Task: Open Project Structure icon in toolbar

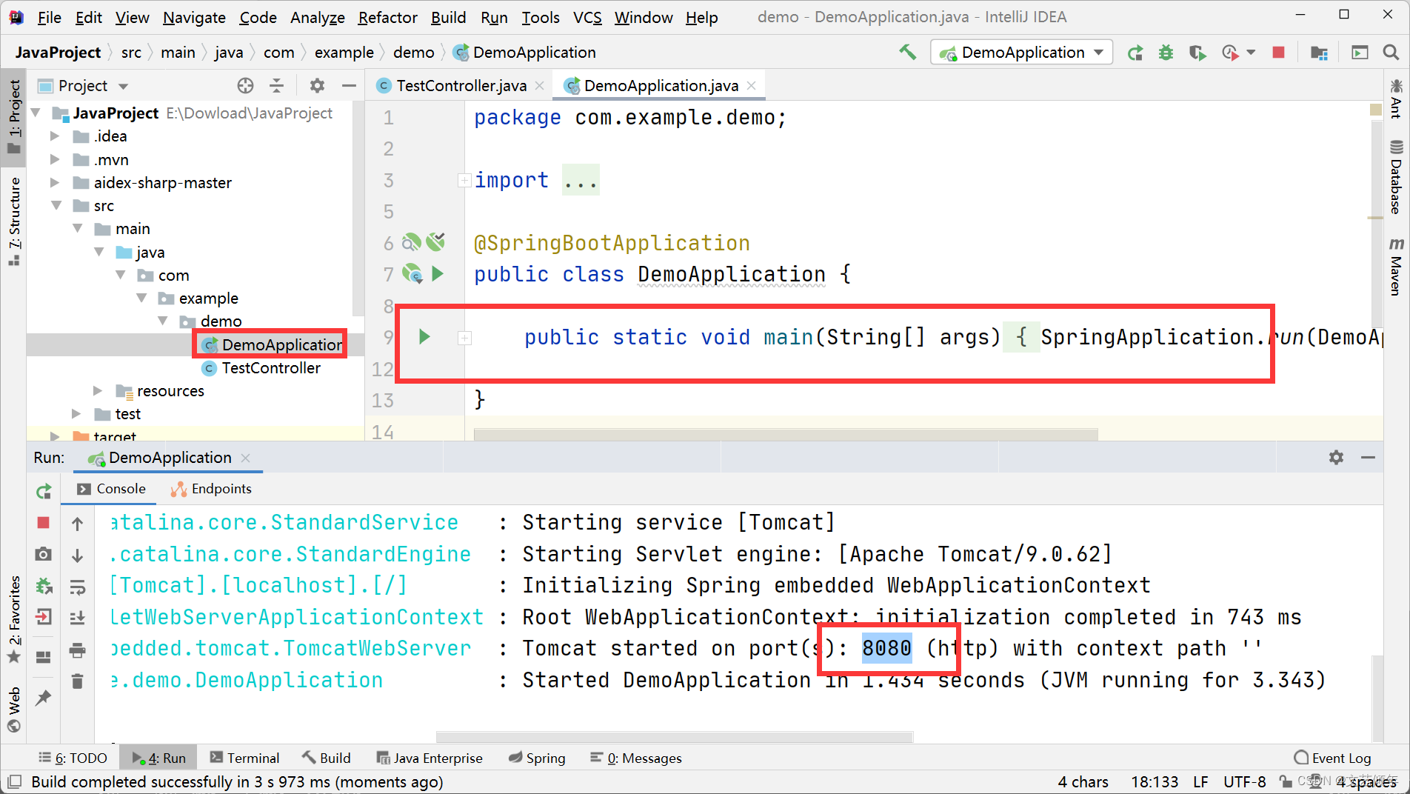Action: point(1319,53)
